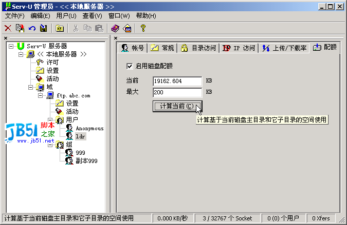Screen dimensions: 347x225
Task: Select 许可 in the server tree
Action: click(52, 63)
